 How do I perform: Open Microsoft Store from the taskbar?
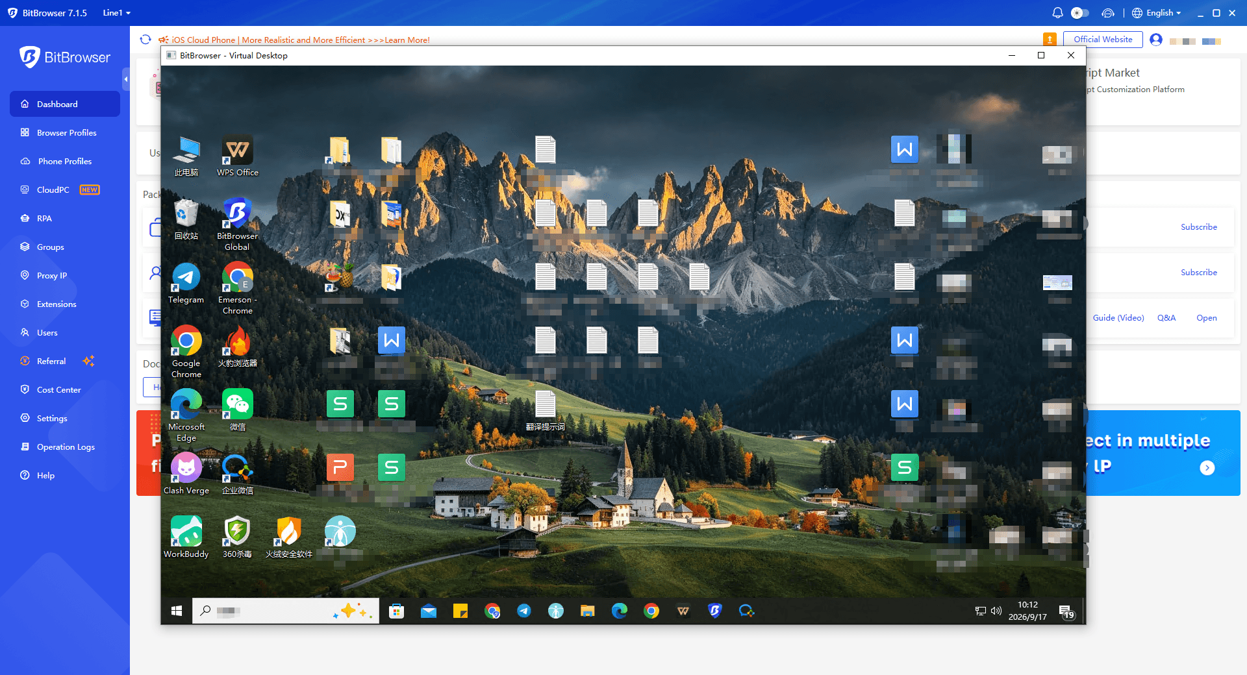click(x=397, y=611)
